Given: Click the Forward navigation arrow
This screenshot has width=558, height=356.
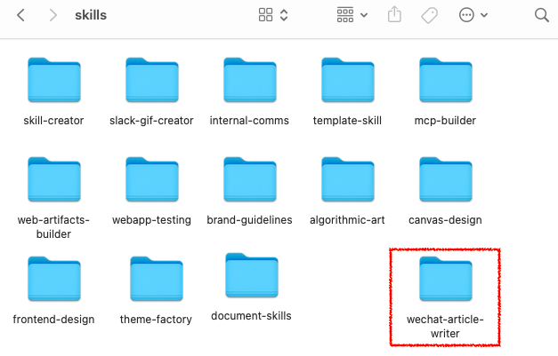Looking at the screenshot, I should (x=53, y=15).
